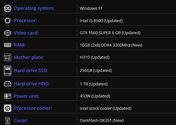Click the Windows 11 value text
The height and width of the screenshot is (125, 176).
(x=91, y=8)
